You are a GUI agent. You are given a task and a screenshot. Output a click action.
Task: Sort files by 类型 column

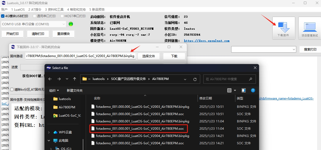[x=240, y=98]
